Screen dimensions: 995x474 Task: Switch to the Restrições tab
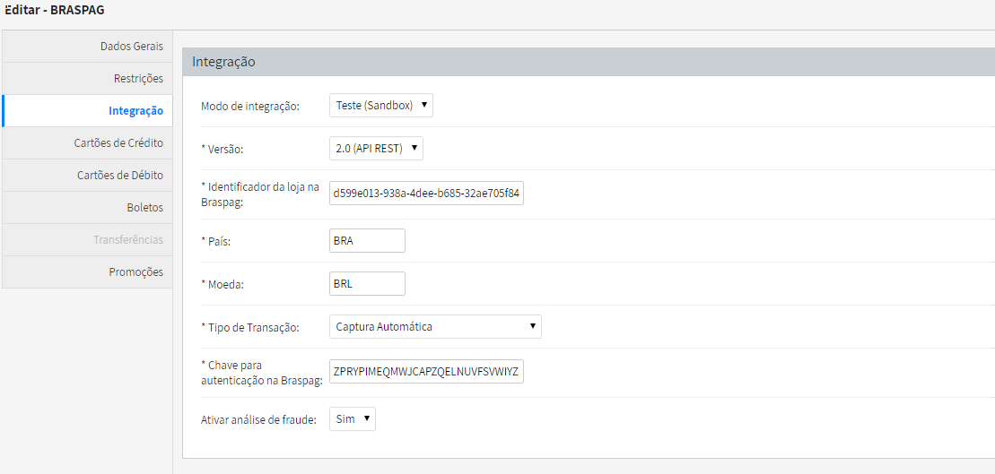coord(87,79)
